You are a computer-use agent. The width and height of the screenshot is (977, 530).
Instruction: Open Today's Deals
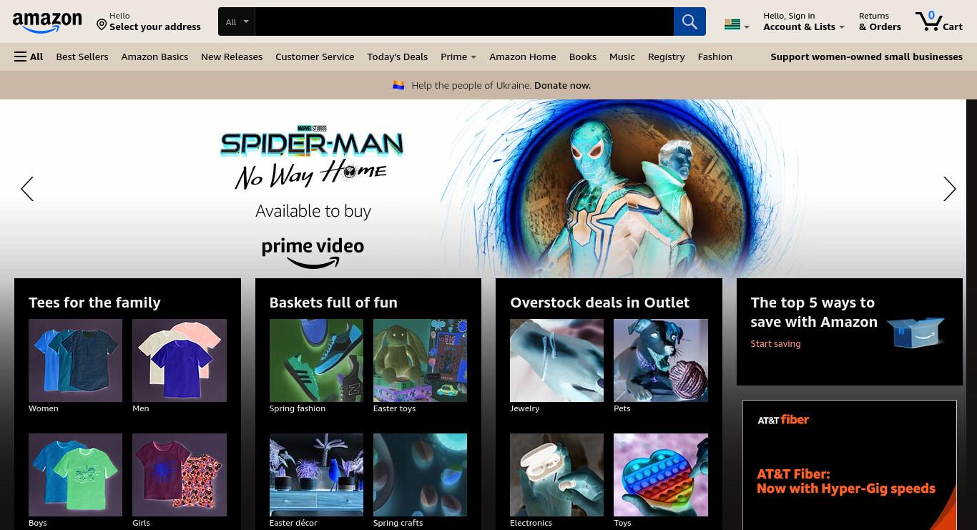coord(397,57)
